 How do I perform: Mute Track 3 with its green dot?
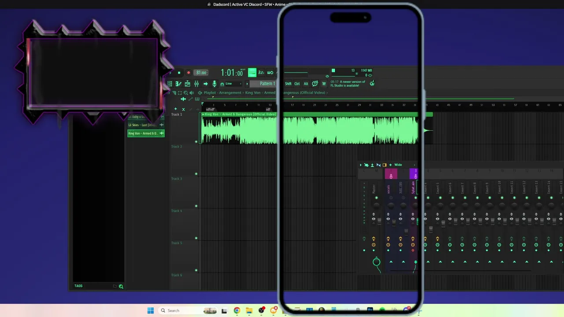[x=197, y=206]
